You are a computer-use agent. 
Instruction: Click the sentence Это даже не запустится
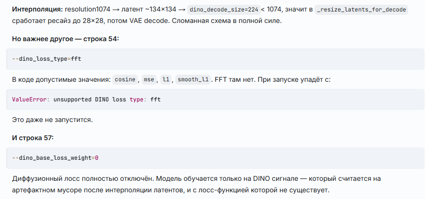(52, 120)
